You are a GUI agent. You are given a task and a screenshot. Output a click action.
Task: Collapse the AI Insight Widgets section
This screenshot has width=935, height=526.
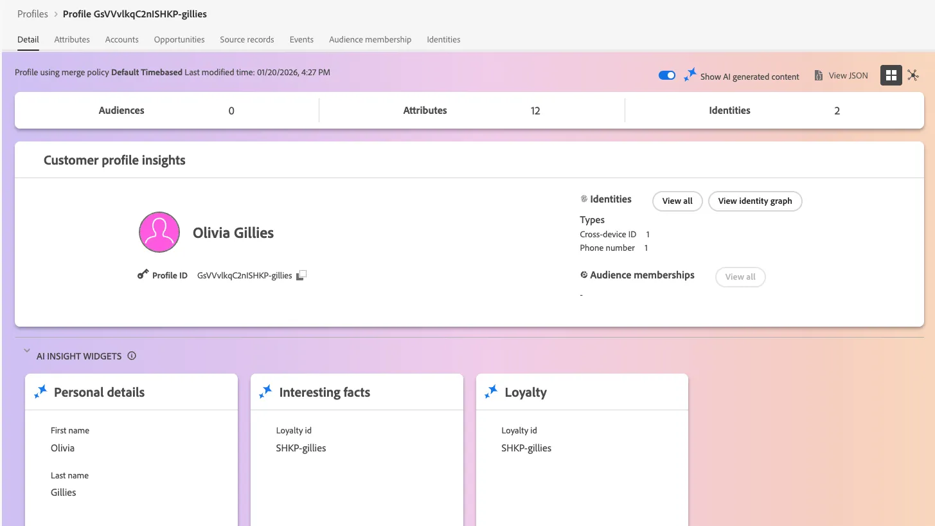[x=26, y=351]
